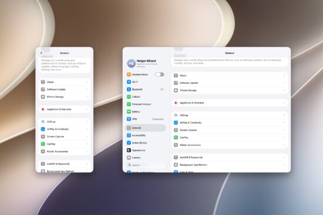This screenshot has width=323, height=215.
Task: Click the green CarPlay icon in compact General window
Action: pos(43,144)
